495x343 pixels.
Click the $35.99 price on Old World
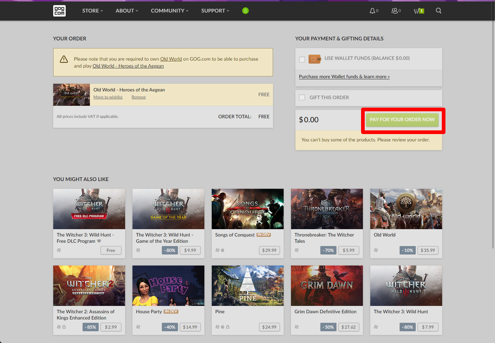(x=428, y=250)
